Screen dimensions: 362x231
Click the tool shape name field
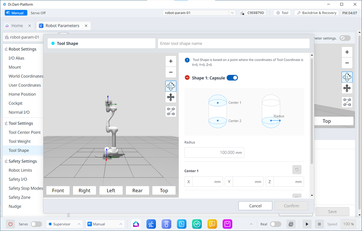click(233, 43)
